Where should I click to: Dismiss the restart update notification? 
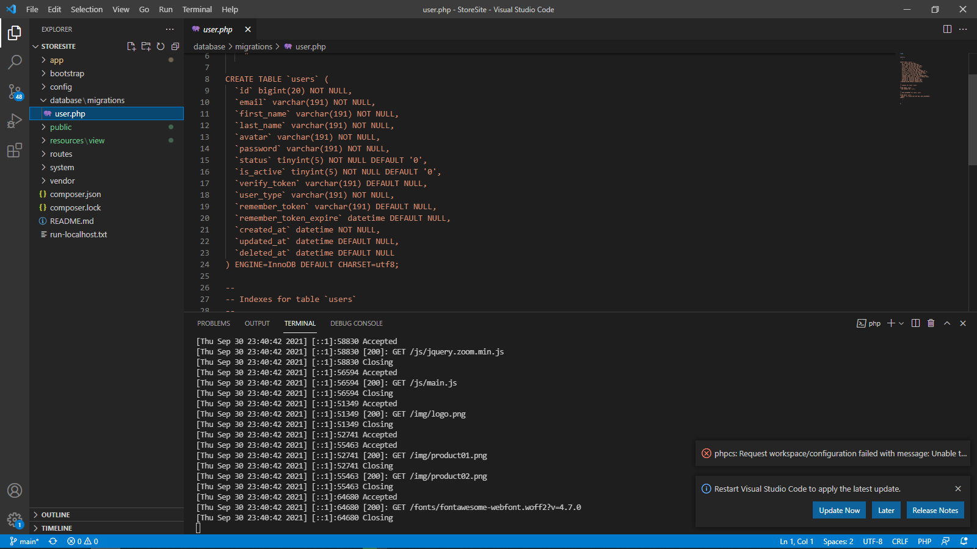click(x=958, y=489)
